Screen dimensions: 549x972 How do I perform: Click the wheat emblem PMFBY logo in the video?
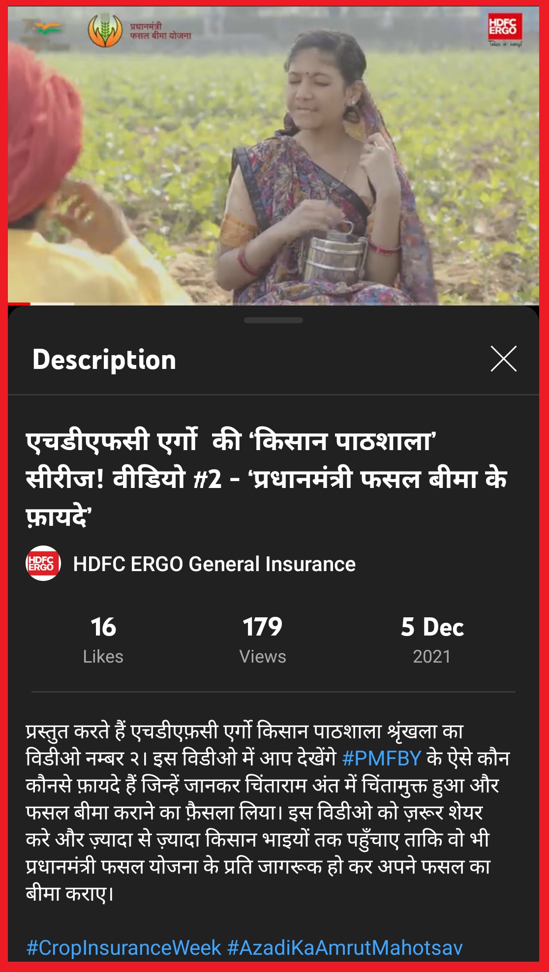click(105, 30)
